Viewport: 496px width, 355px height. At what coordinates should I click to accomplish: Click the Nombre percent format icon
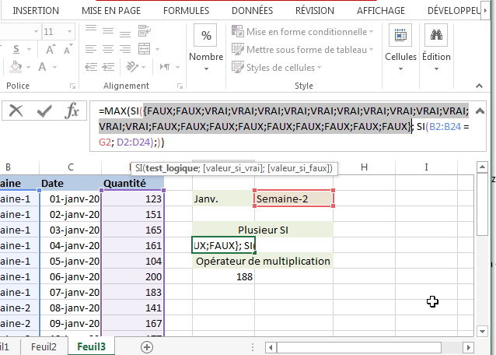click(x=206, y=37)
